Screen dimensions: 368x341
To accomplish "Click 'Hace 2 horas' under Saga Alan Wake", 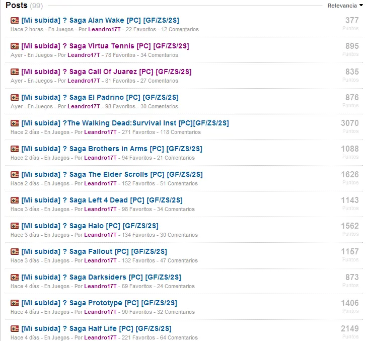I will [x=27, y=29].
